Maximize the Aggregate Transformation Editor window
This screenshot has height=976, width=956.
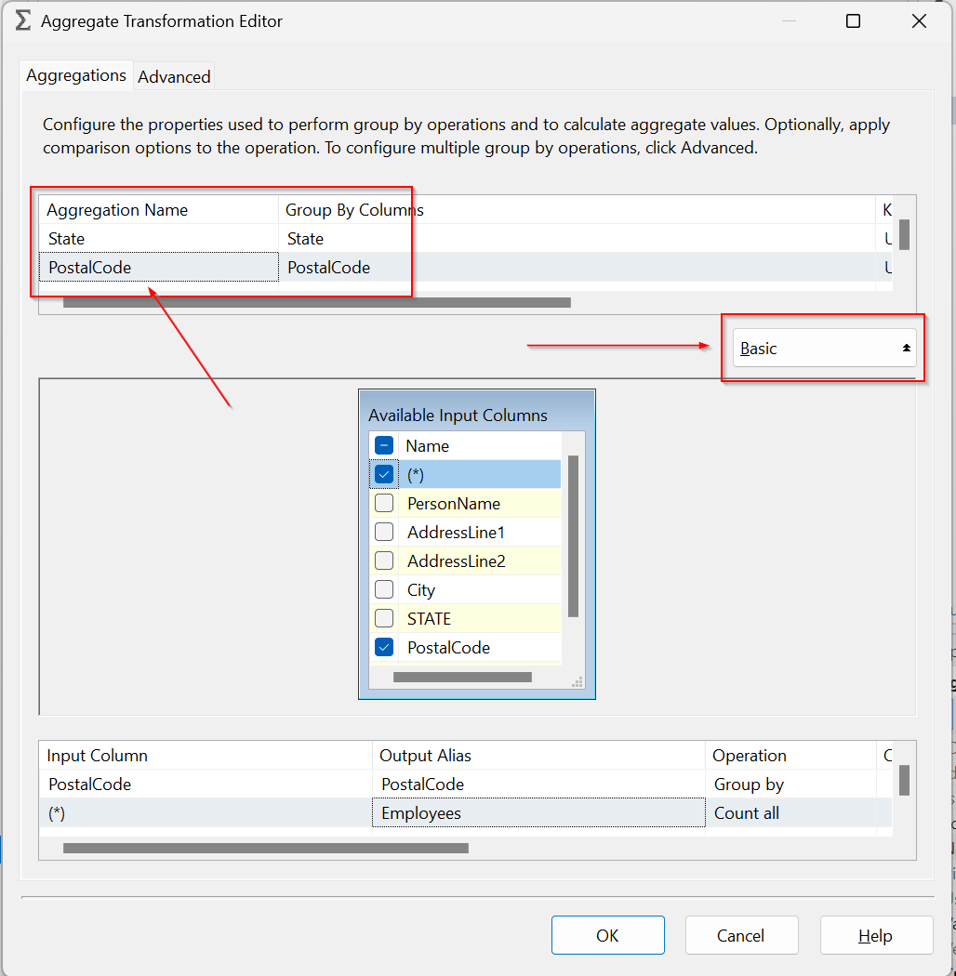[x=853, y=21]
